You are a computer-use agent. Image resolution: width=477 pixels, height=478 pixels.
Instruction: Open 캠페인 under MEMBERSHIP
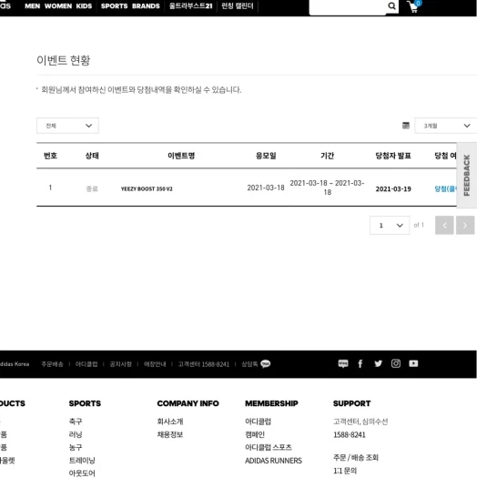click(255, 434)
